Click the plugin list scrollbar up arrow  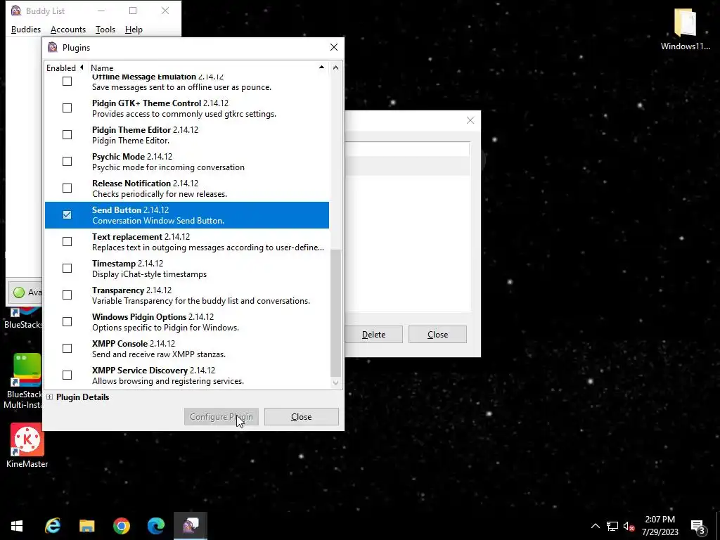335,68
